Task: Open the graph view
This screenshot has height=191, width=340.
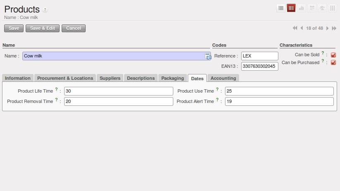Action: tap(302, 8)
